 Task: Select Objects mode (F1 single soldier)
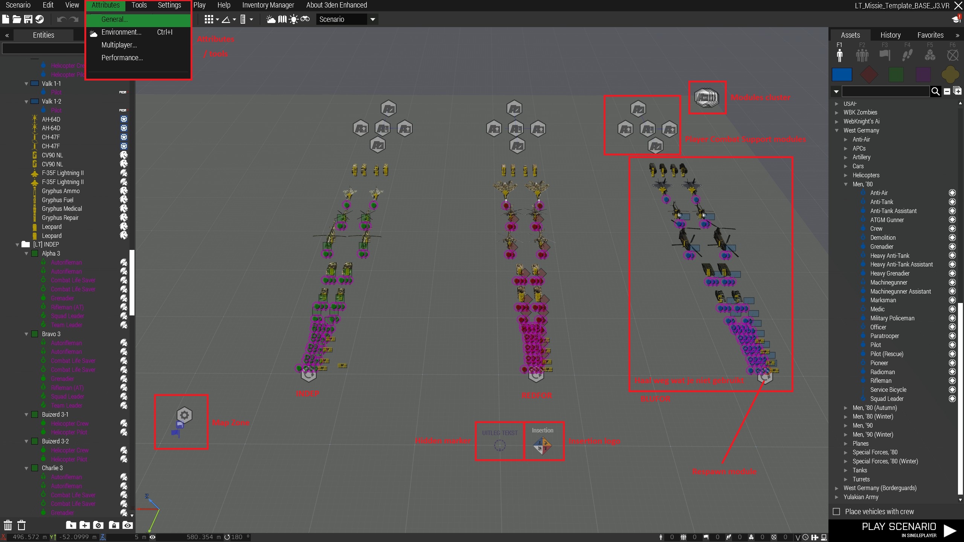(839, 56)
